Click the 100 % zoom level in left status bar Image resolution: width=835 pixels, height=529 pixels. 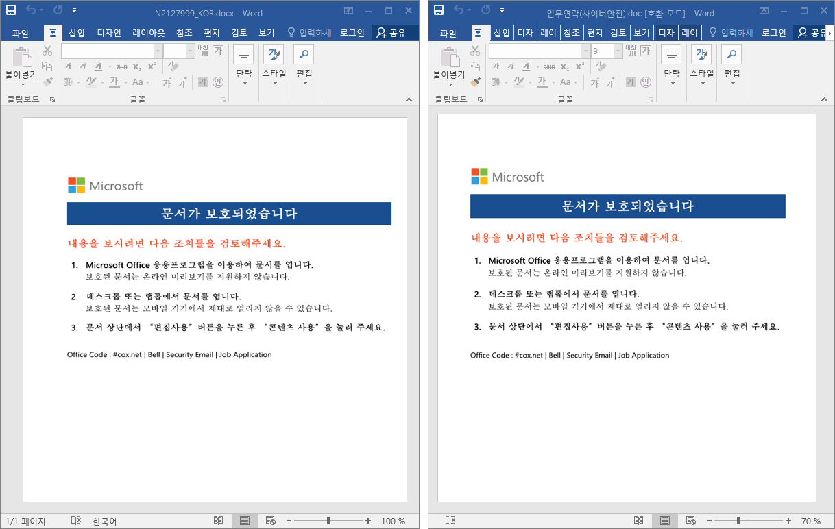click(393, 521)
